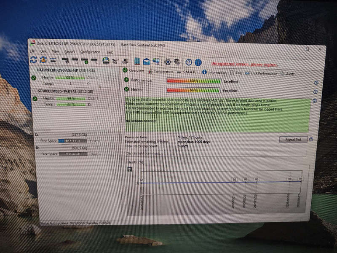Screen dimensions: 337x253
Task: Switch to the Alerts tab
Action: pyautogui.click(x=287, y=74)
